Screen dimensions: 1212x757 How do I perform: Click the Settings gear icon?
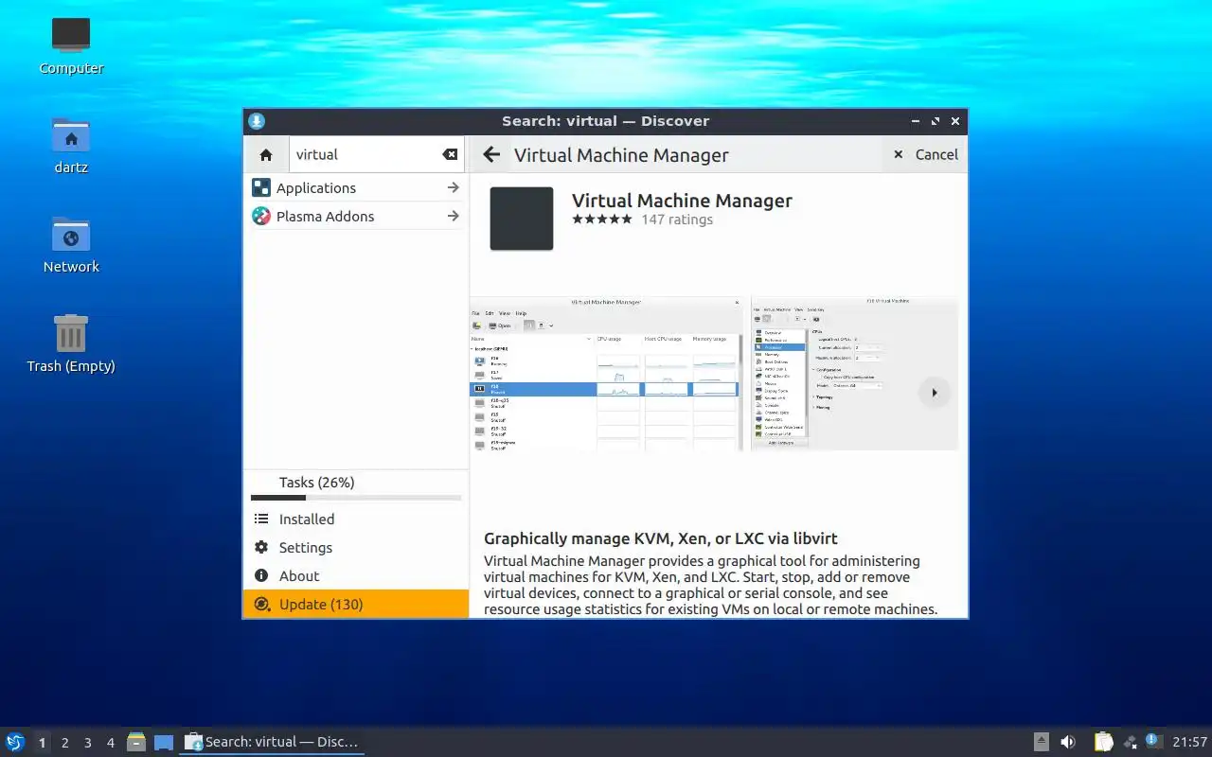(x=261, y=547)
